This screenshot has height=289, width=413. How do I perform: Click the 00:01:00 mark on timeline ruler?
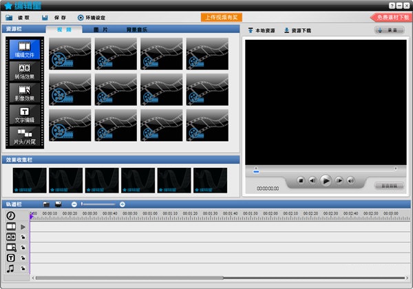coord(150,213)
